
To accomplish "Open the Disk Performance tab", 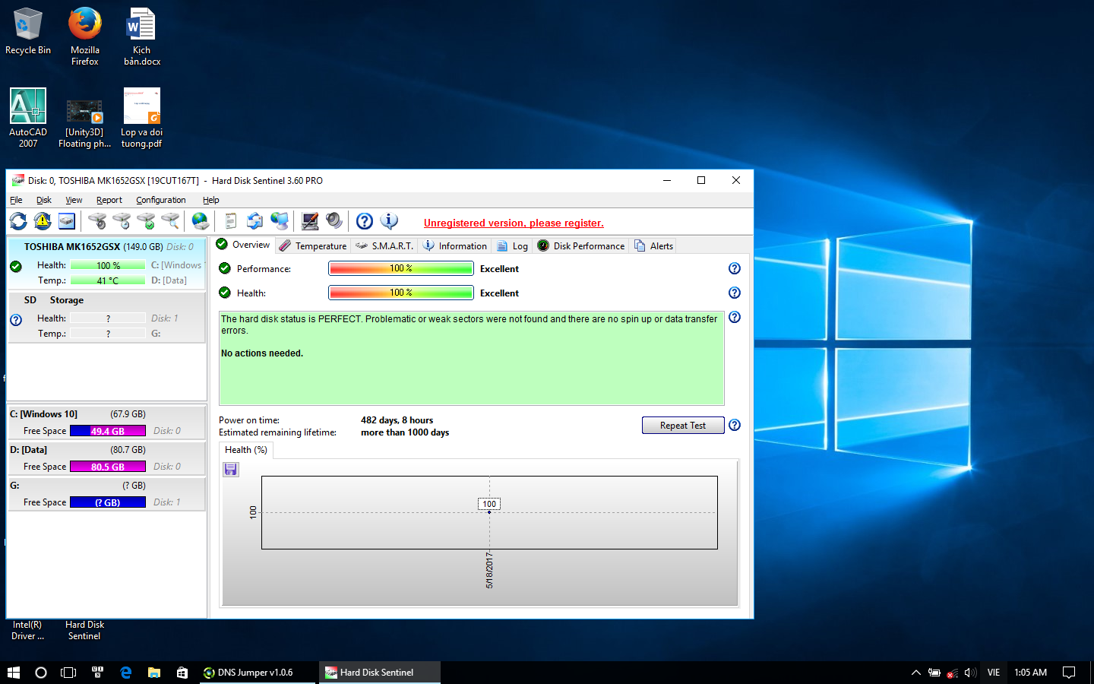I will point(581,245).
